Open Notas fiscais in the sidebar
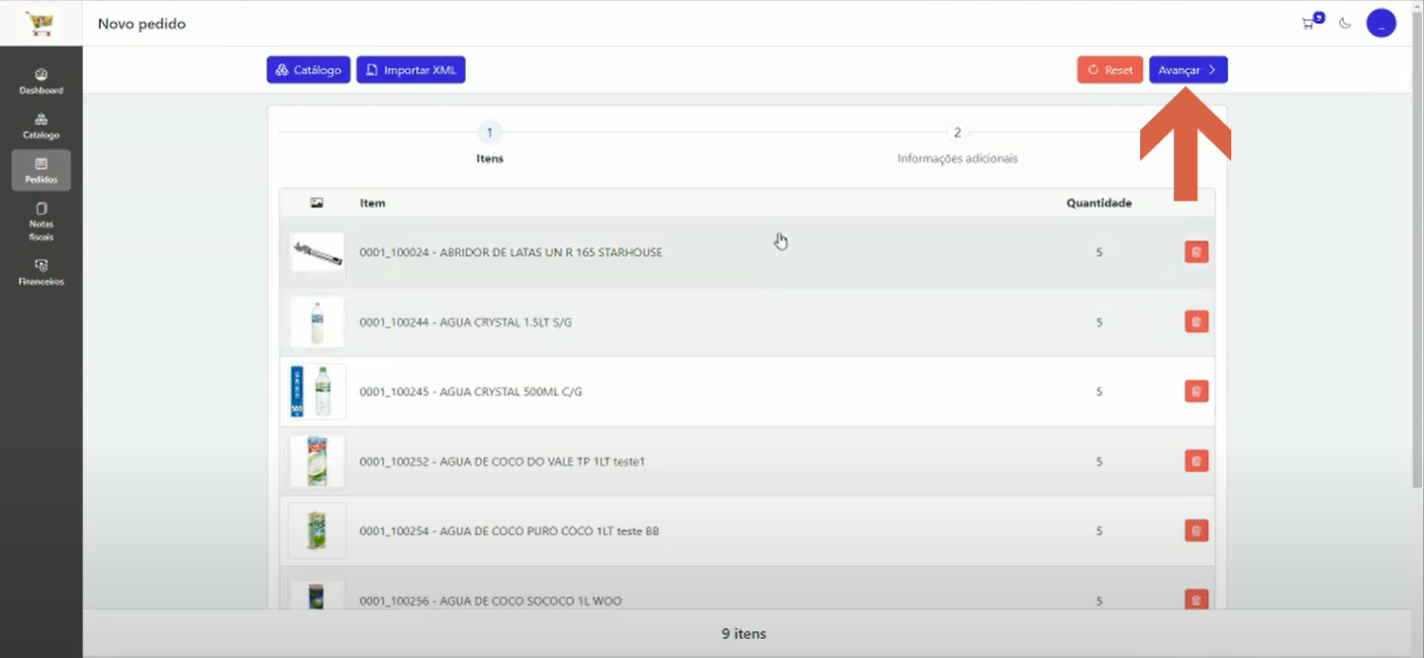This screenshot has height=658, width=1424. (41, 222)
